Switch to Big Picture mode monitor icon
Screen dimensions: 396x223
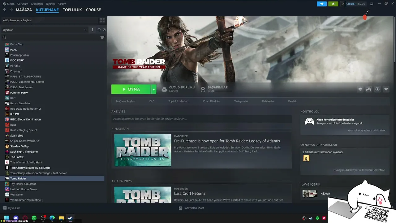(372, 4)
